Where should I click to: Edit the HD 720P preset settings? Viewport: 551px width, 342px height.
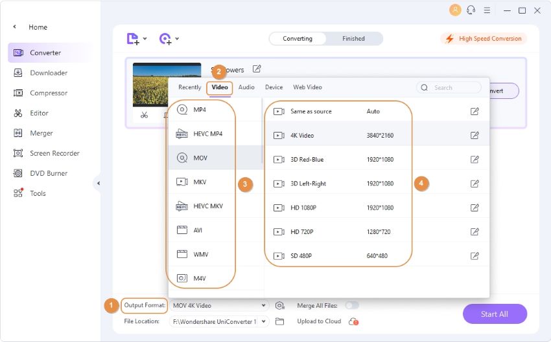pos(475,231)
